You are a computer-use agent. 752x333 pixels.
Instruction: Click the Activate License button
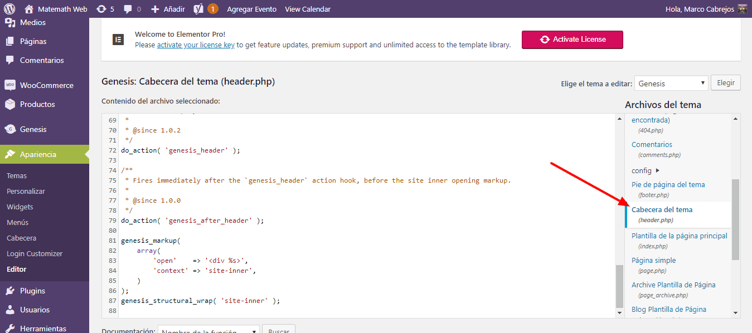tap(572, 40)
